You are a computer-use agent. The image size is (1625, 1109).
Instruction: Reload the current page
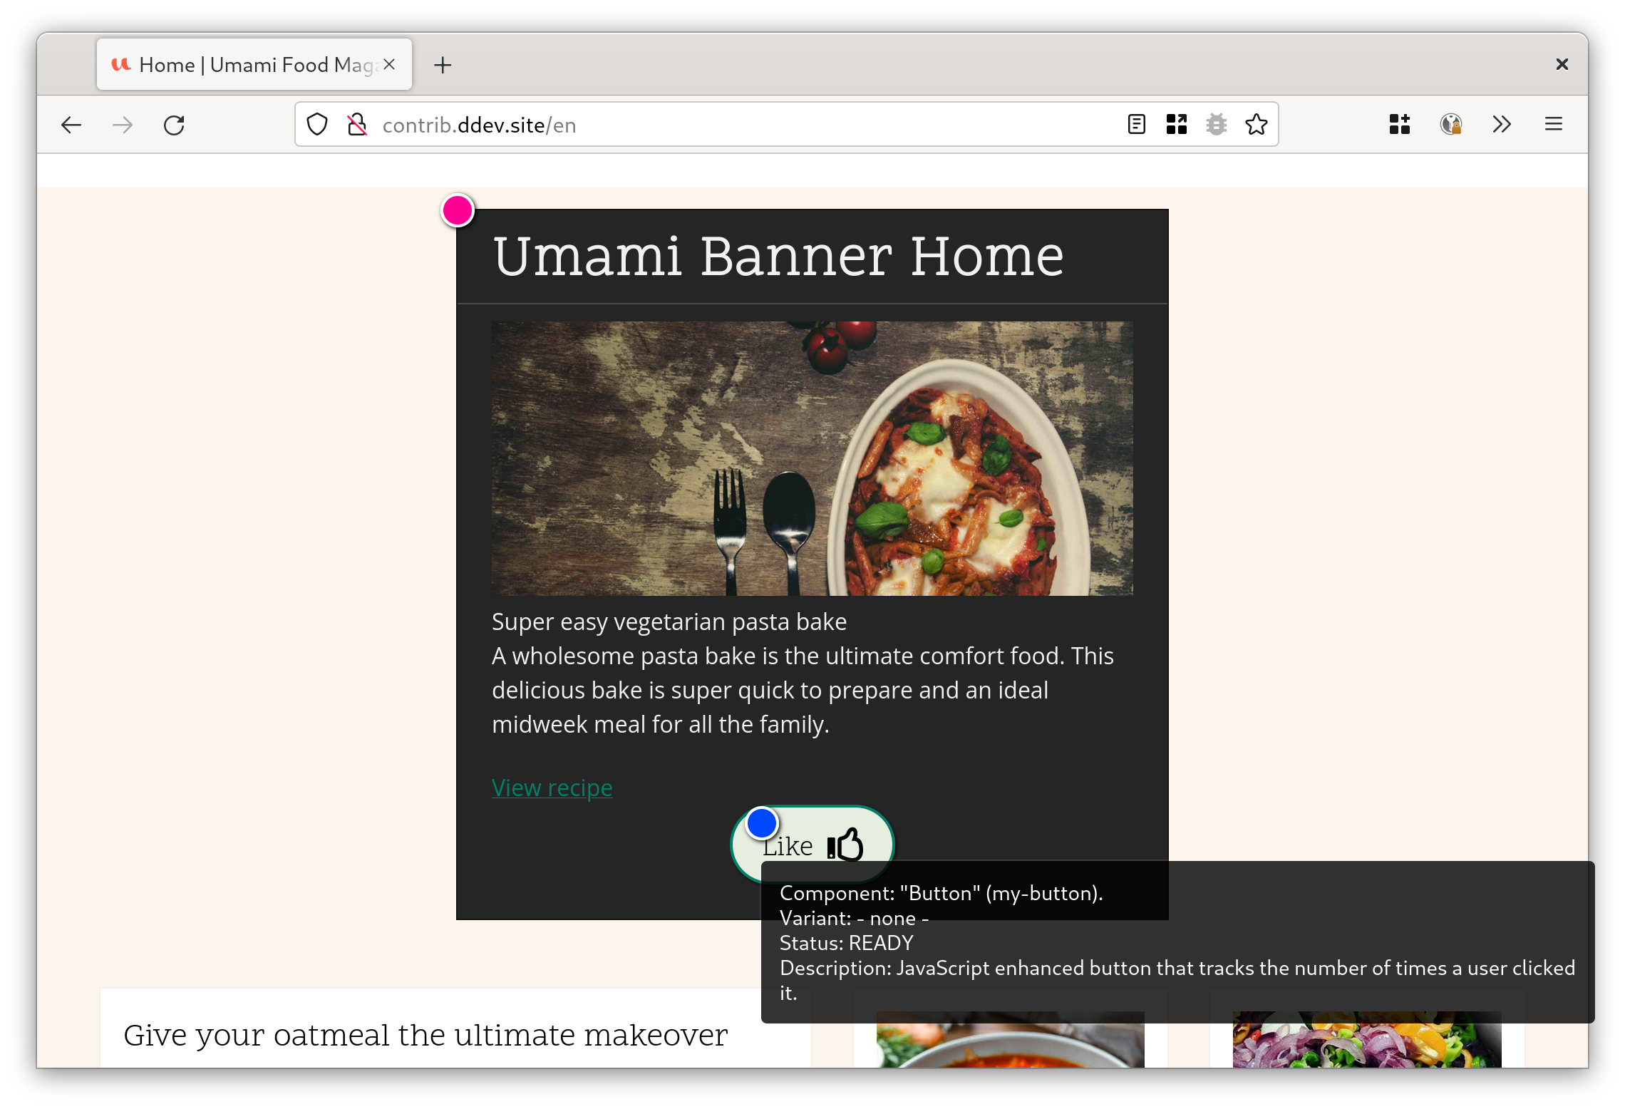(x=174, y=125)
